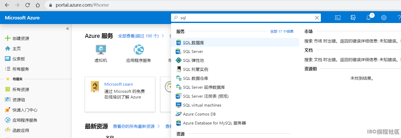401x138 pixels.
Task: Select SQL Server result text
Action: [x=193, y=52]
